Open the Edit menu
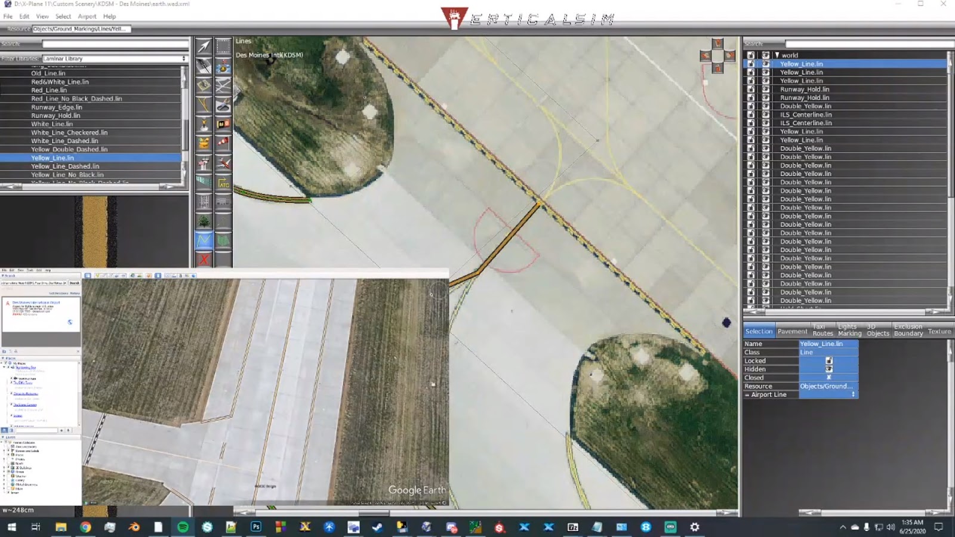The height and width of the screenshot is (537, 955). point(24,16)
